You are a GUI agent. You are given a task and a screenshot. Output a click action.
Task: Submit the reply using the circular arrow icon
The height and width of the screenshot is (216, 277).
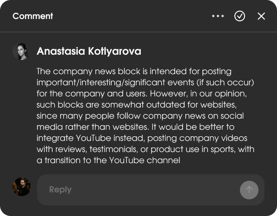[249, 190]
